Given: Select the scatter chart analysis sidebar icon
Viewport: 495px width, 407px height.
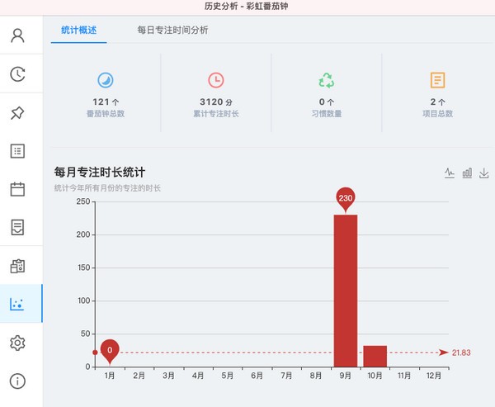Looking at the screenshot, I should click(17, 304).
